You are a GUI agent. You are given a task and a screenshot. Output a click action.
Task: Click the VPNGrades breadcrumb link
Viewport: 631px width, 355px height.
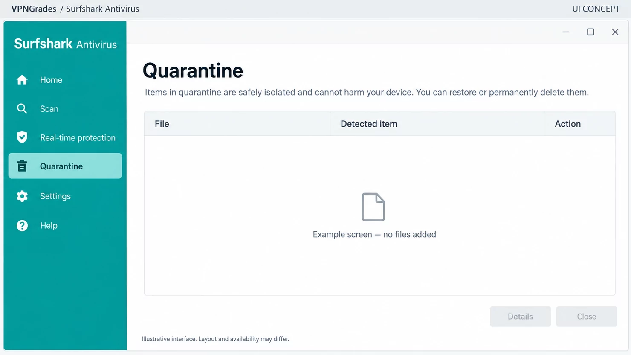coord(34,9)
